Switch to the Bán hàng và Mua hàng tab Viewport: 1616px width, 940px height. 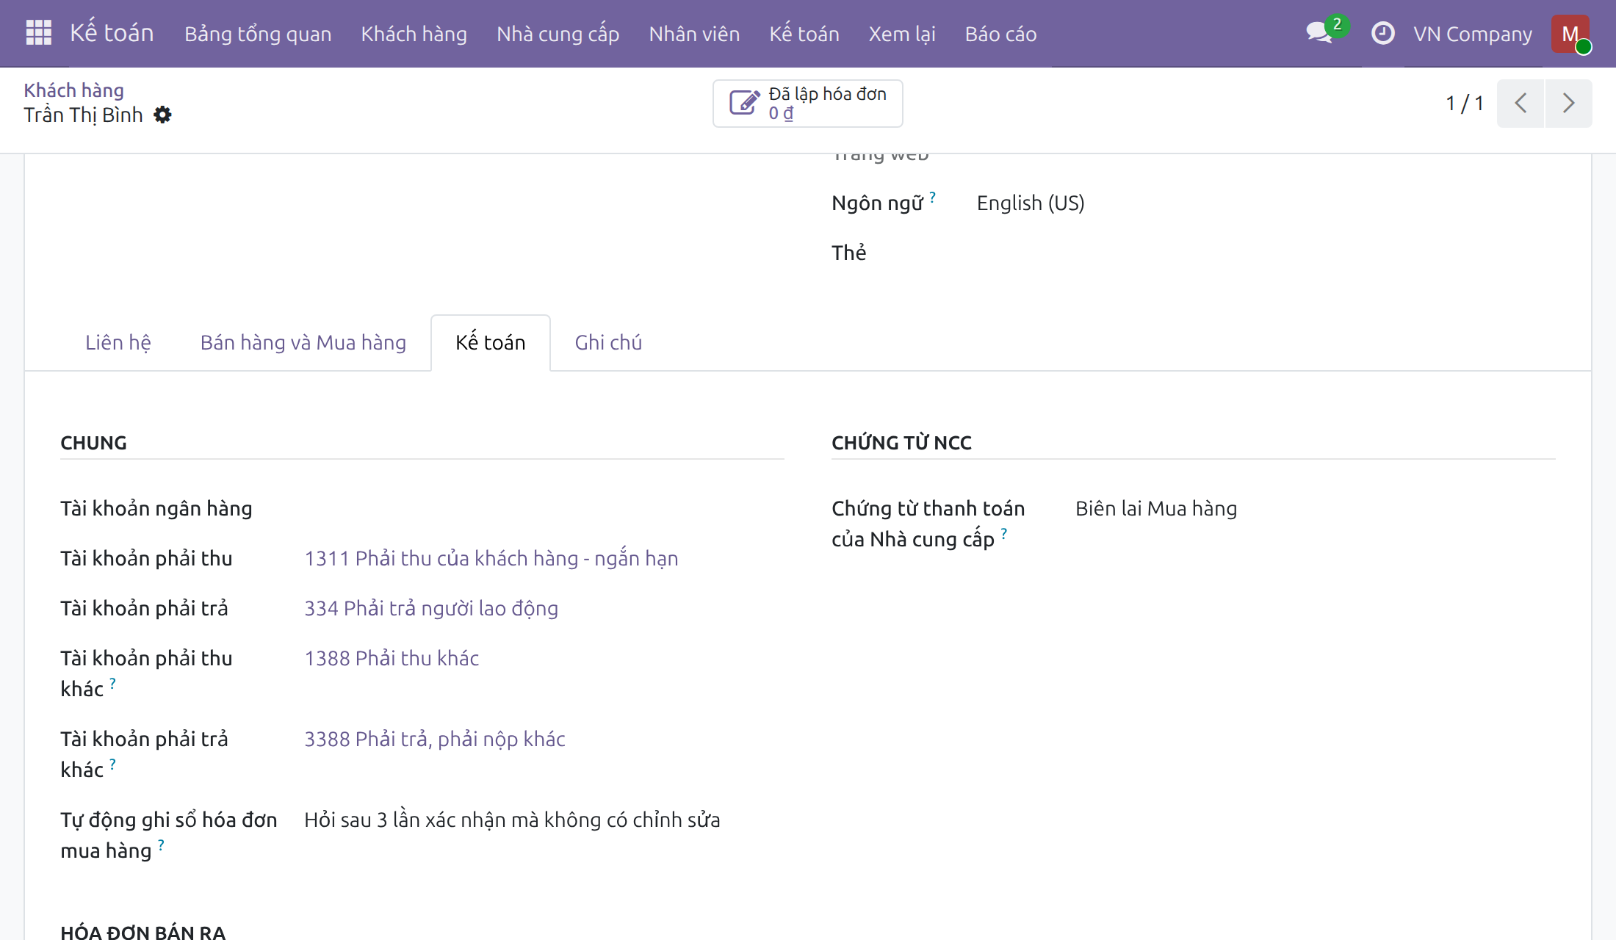[x=303, y=342]
